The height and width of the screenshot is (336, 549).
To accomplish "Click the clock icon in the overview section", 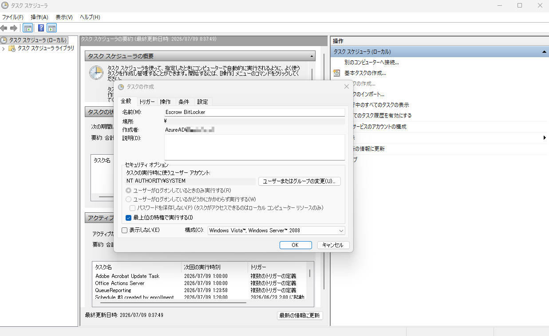I will coord(96,73).
